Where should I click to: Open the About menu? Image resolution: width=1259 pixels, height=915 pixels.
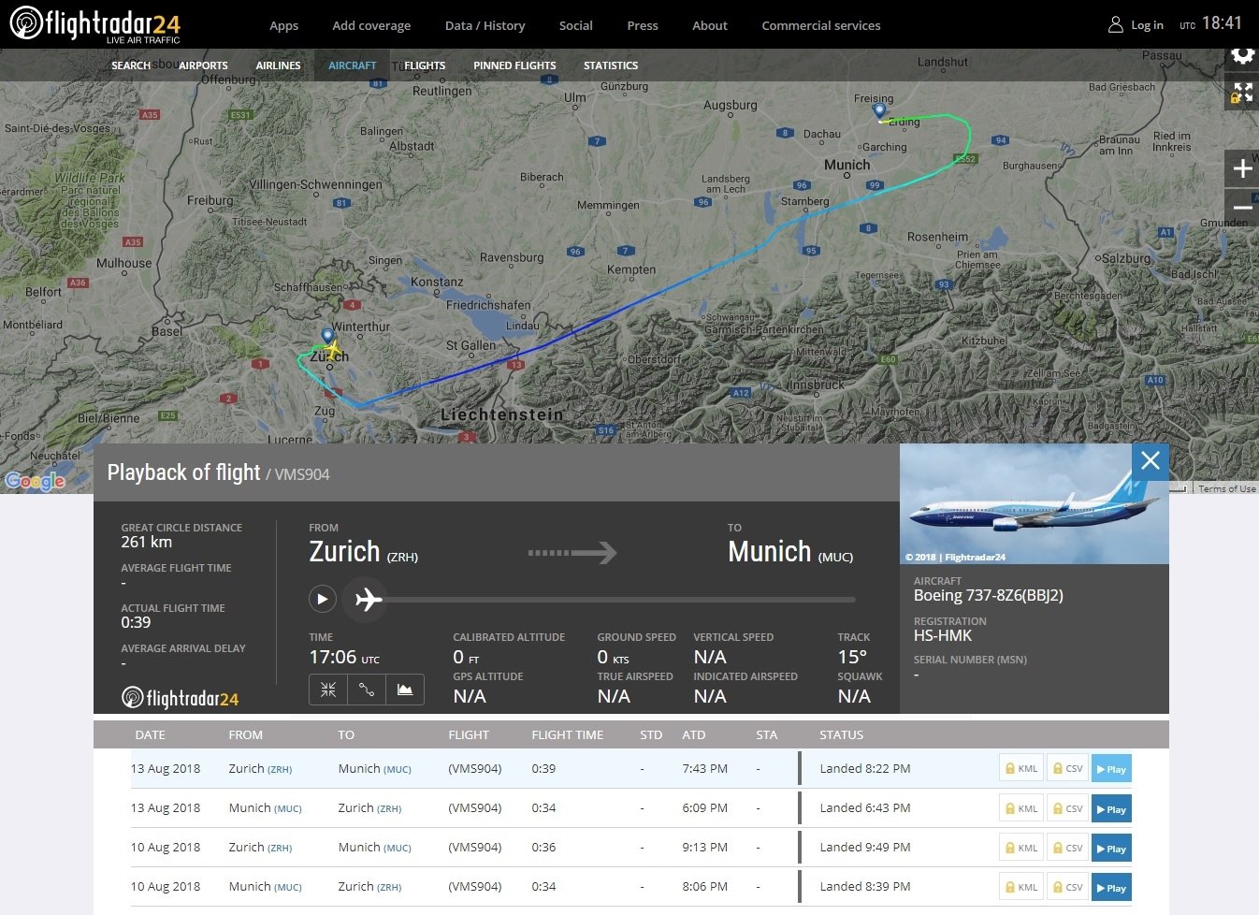[710, 25]
